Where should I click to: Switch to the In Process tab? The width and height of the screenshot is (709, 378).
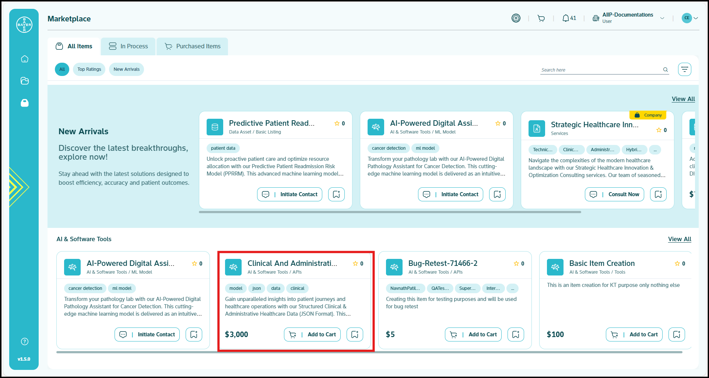pos(128,46)
